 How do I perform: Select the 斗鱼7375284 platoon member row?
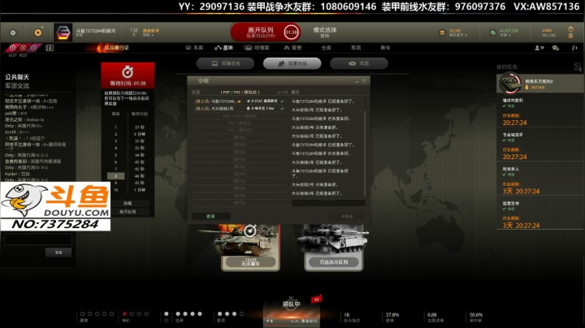[x=240, y=101]
